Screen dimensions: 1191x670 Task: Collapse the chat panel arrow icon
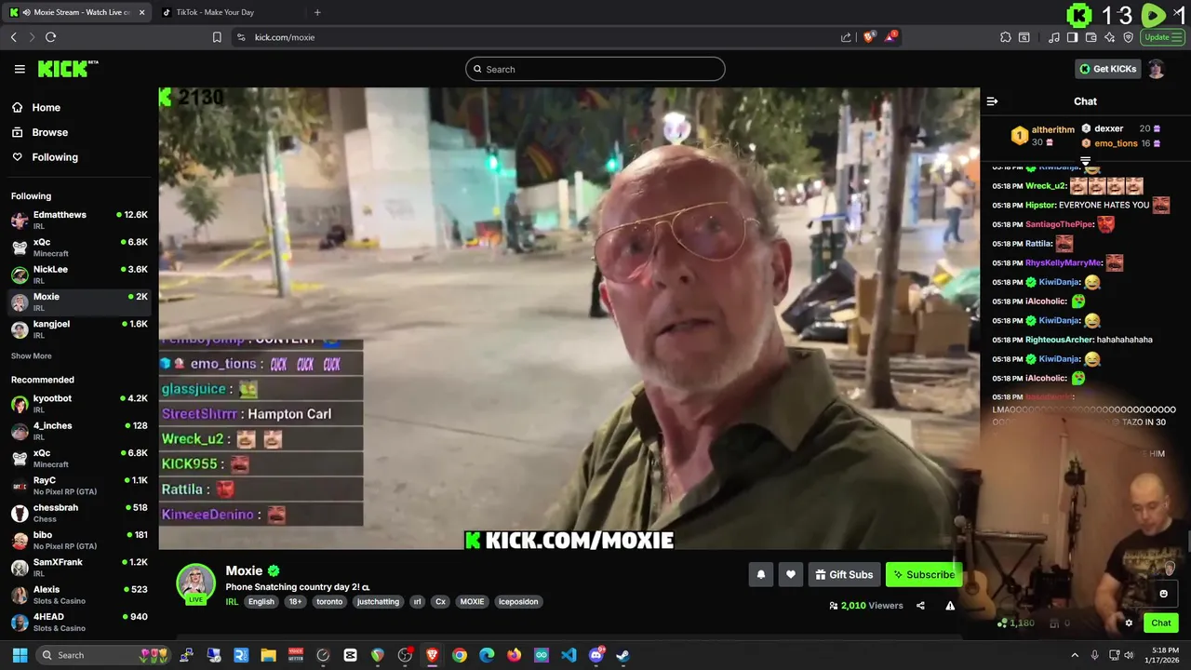tap(992, 101)
